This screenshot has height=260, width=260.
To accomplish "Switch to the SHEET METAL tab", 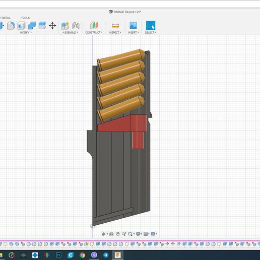I will (x=5, y=18).
